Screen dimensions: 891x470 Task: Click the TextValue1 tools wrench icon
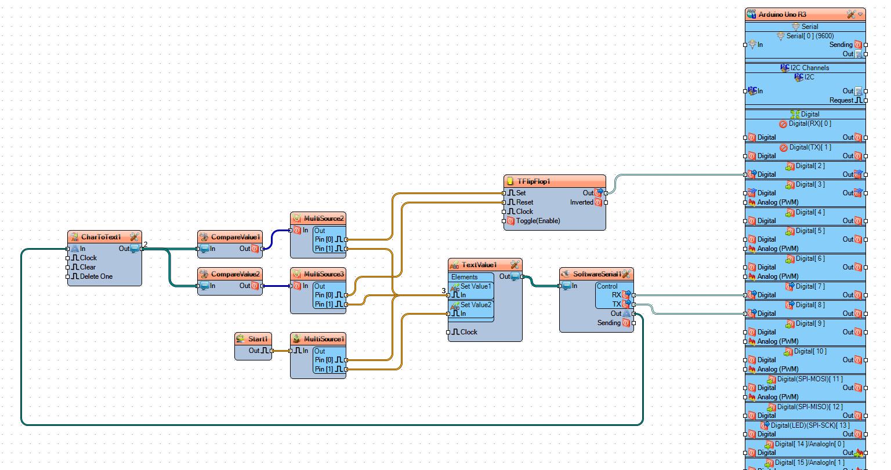(515, 264)
